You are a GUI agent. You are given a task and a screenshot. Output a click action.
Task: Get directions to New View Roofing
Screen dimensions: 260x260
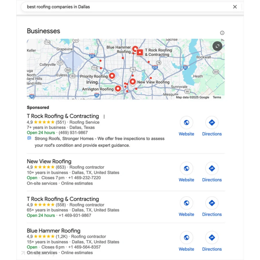pyautogui.click(x=212, y=168)
